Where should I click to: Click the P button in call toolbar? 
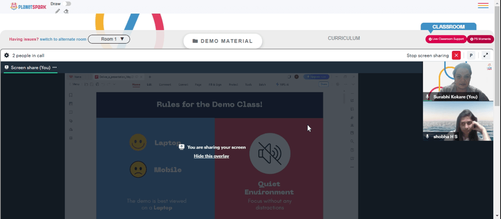click(x=471, y=55)
